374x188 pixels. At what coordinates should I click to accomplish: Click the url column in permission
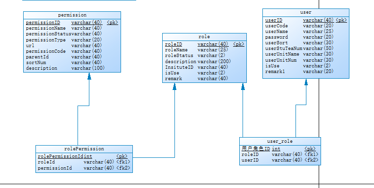tap(30, 45)
